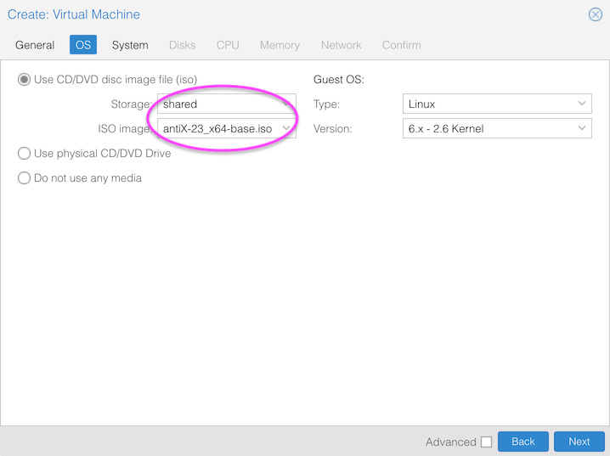Image resolution: width=610 pixels, height=456 pixels.
Task: Open the kernel Version dropdown
Action: pos(582,129)
